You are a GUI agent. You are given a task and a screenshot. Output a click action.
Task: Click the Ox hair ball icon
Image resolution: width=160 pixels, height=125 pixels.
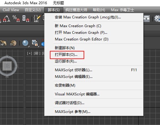click(13, 43)
